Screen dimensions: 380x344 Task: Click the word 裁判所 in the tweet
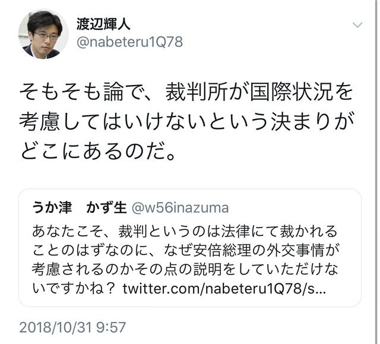click(197, 92)
